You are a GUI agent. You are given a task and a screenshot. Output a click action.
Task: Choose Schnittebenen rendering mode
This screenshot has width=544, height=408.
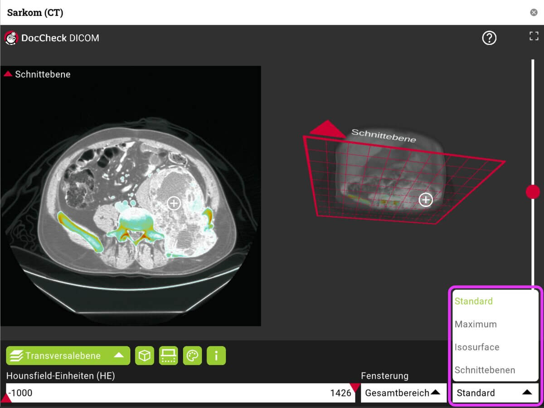coord(480,370)
